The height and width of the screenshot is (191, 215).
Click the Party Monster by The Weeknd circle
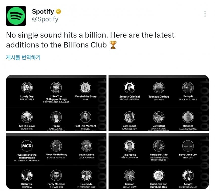[x=56, y=175]
